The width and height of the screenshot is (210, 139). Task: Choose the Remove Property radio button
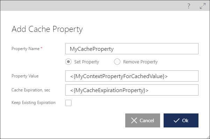point(117,62)
